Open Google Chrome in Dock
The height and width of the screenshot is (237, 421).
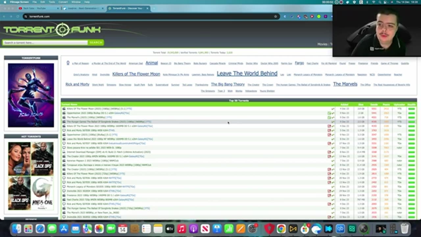pos(281,228)
